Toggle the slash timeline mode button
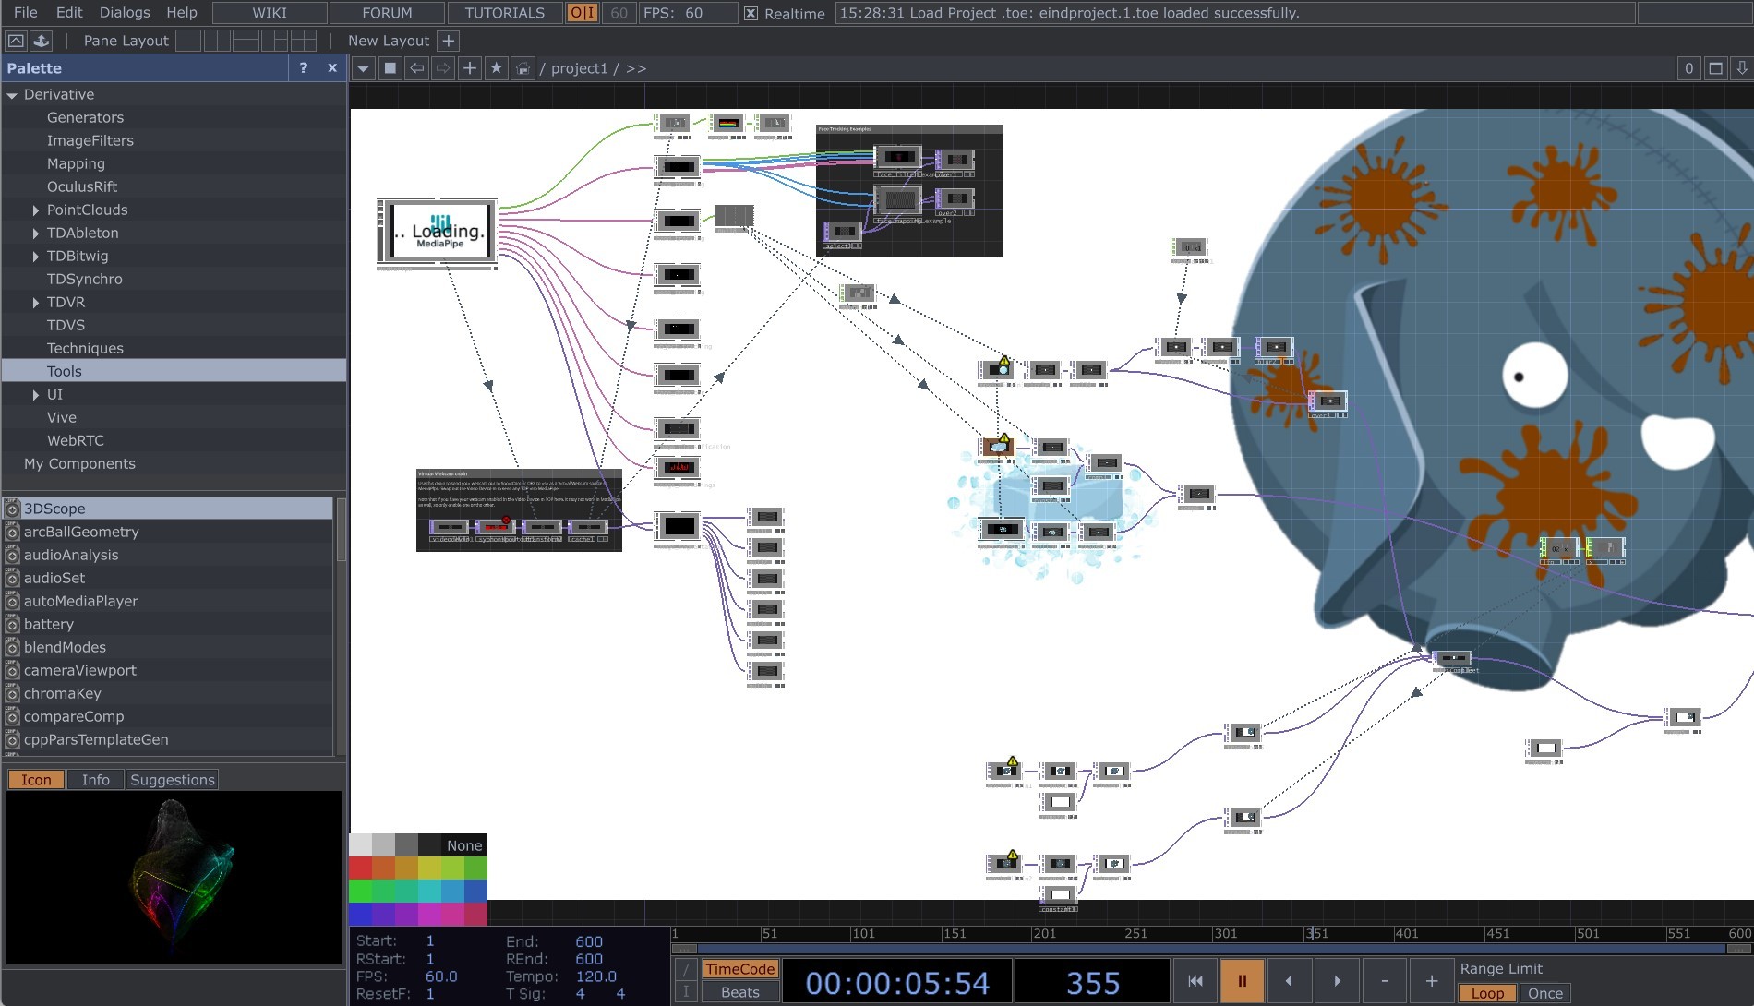The height and width of the screenshot is (1006, 1754). point(686,969)
